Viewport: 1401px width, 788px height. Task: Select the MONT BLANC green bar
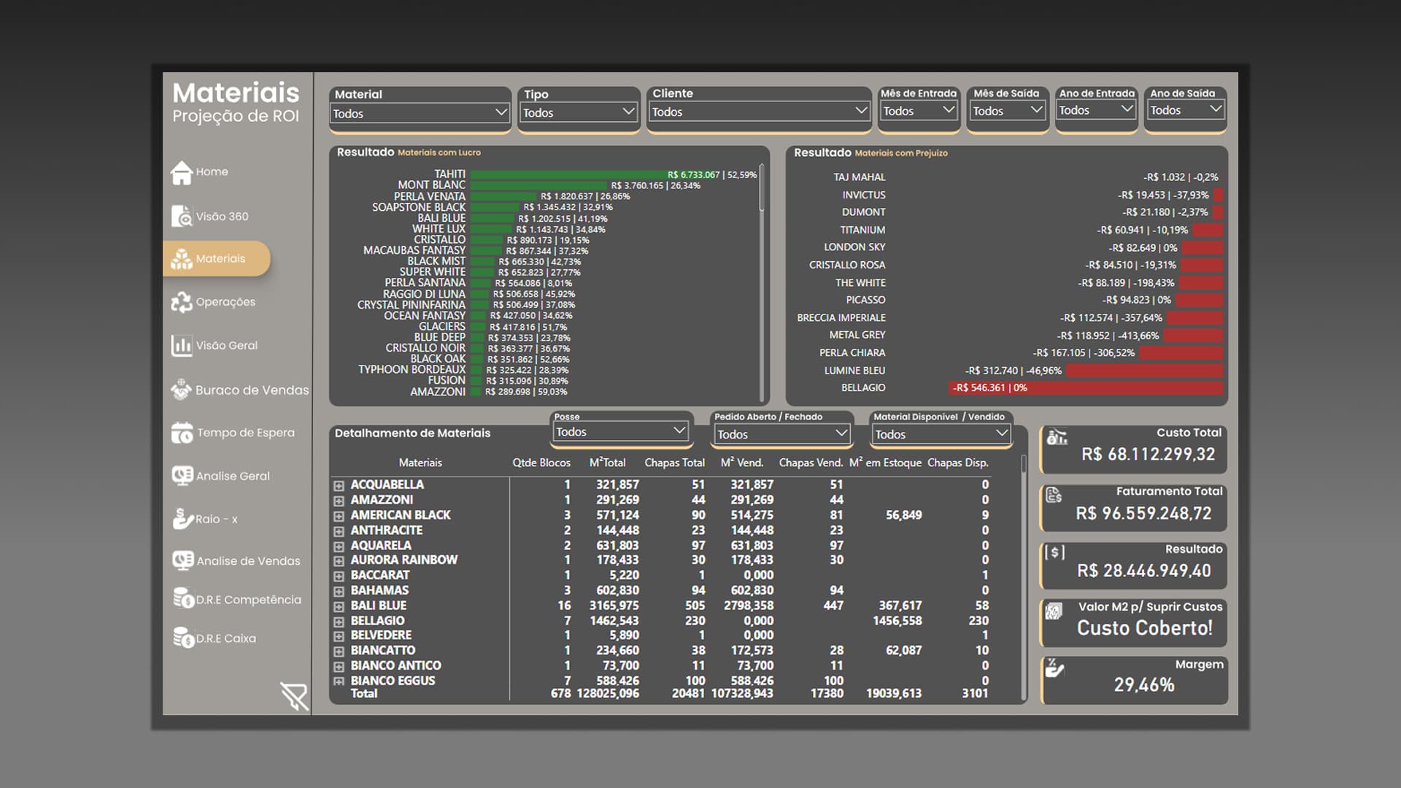[x=540, y=186]
